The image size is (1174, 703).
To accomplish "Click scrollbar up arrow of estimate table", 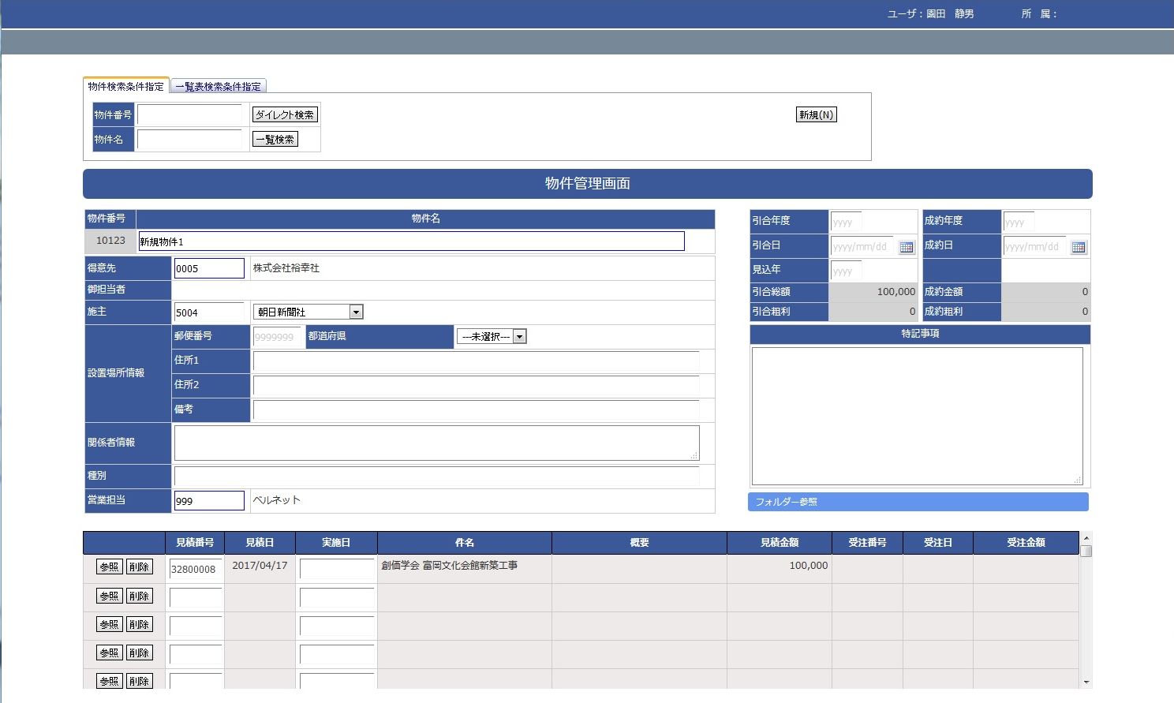I will coord(1086,538).
